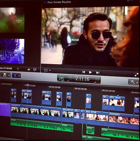140x141 pixels.
Task: Click the 00:02:40:00 ruler mark
Action: [109, 91]
